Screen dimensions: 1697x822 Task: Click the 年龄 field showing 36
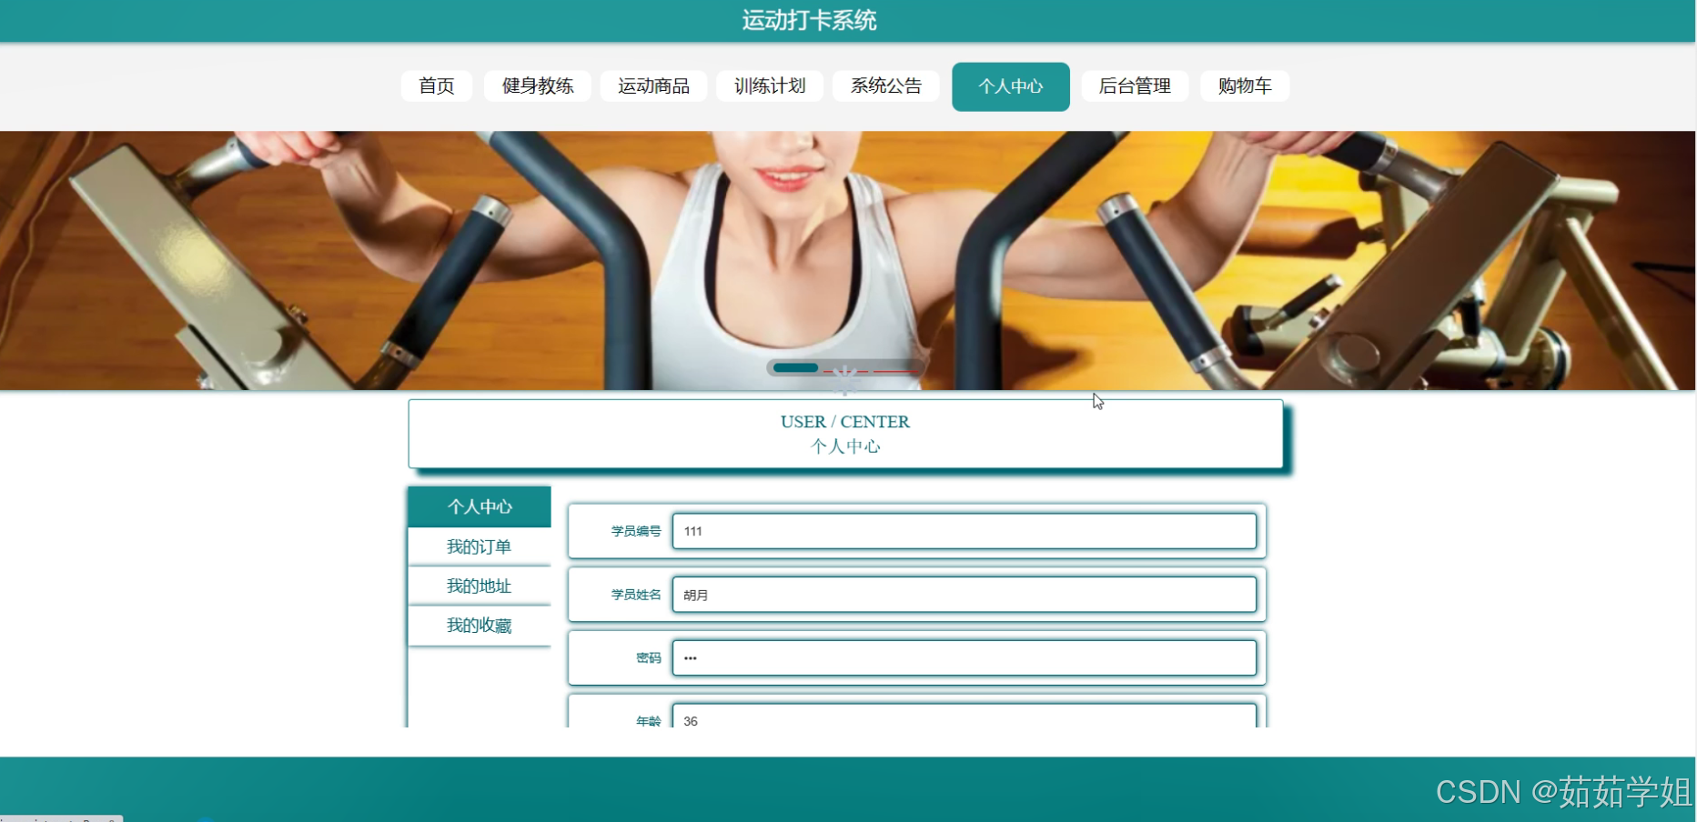pos(964,720)
